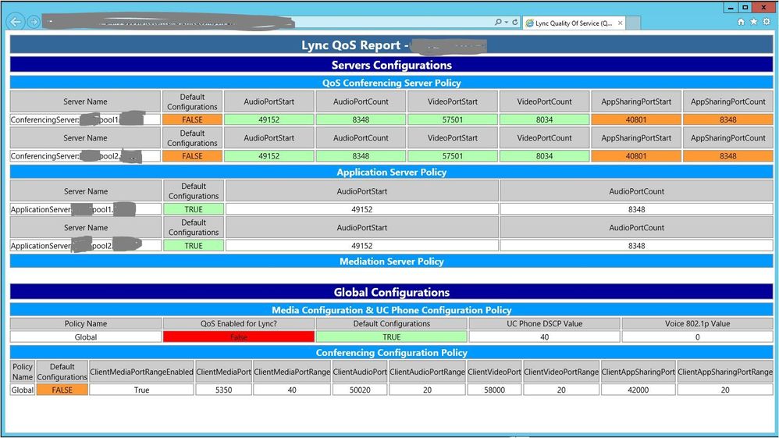Viewport: 779px width, 438px height.
Task: Click the QoS Conferencing Server Policy heading
Action: [392, 83]
